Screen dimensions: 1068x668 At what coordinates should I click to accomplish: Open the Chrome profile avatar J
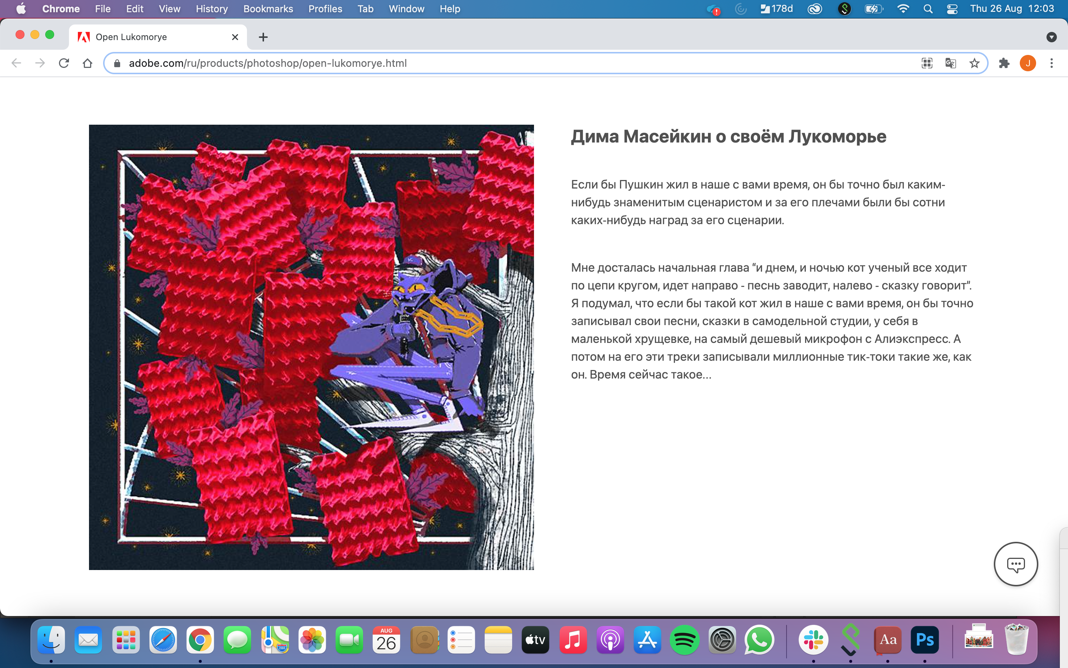(x=1028, y=63)
